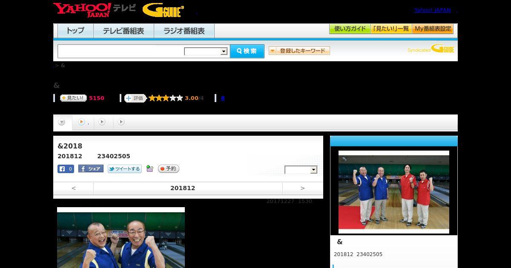Expand the search category dropdown
The height and width of the screenshot is (268, 511).
[x=206, y=51]
